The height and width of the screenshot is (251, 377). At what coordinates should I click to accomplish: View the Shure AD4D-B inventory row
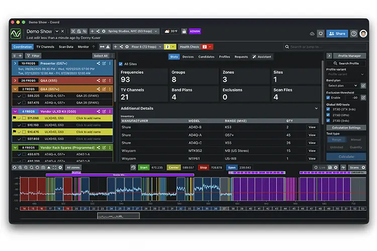(x=312, y=128)
